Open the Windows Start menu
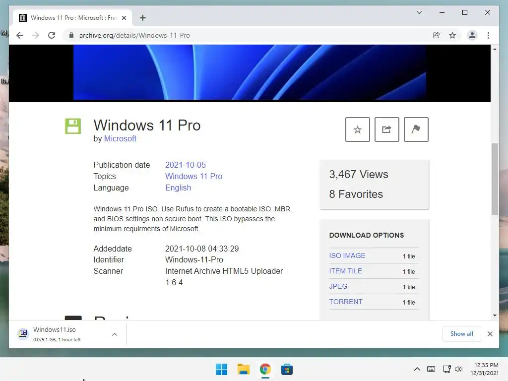Image resolution: width=508 pixels, height=381 pixels. pos(221,369)
